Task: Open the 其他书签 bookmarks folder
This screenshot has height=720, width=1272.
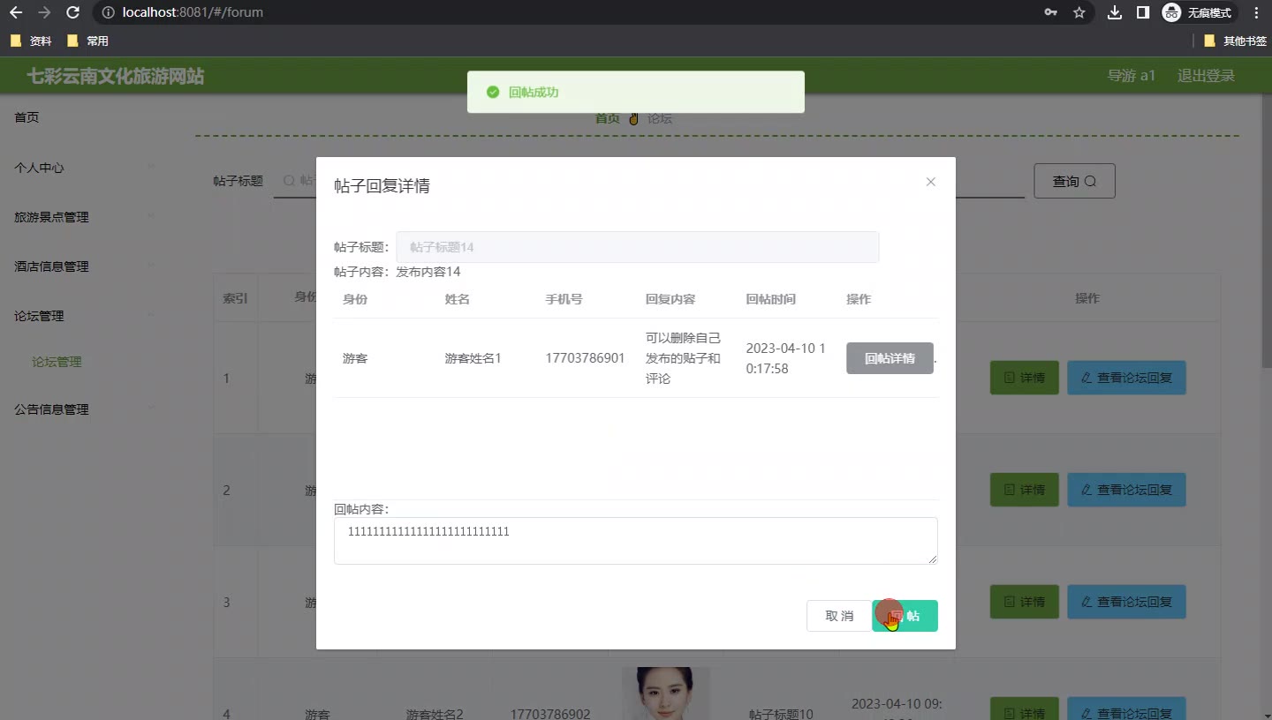Action: (x=1235, y=41)
